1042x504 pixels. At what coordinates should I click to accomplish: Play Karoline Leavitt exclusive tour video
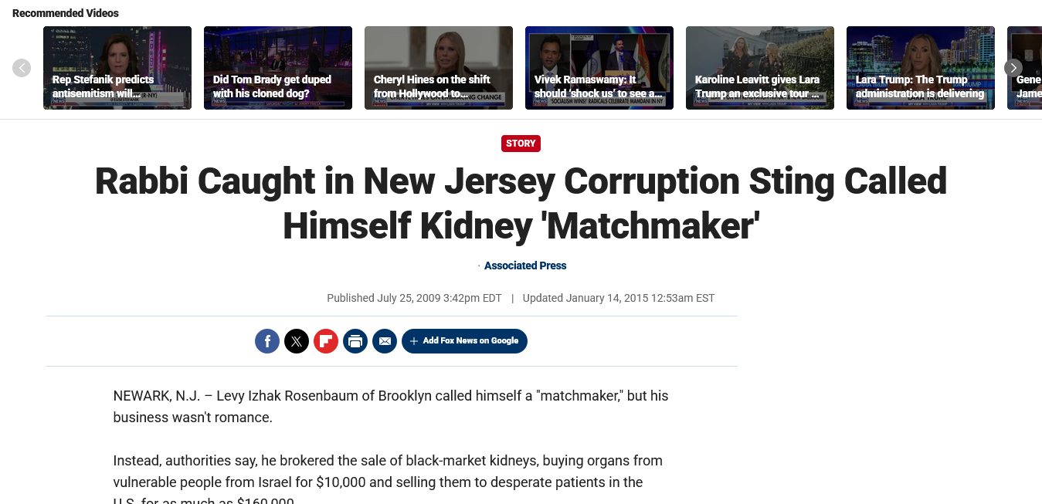point(760,68)
